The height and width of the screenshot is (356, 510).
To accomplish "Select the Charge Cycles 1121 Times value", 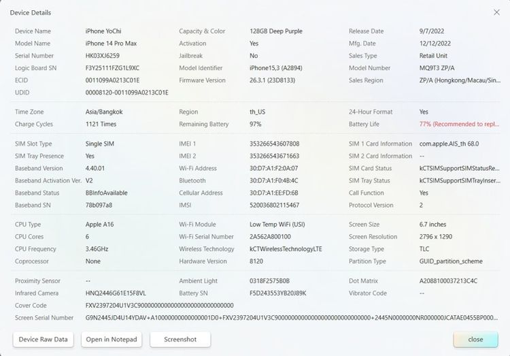I will pos(102,125).
